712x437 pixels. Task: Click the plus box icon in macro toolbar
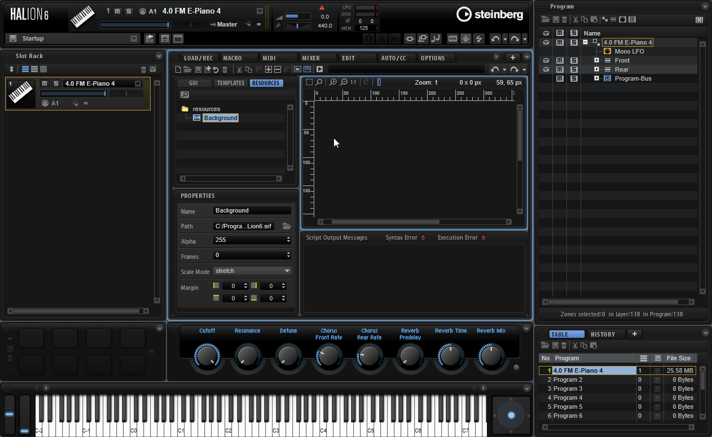269,69
